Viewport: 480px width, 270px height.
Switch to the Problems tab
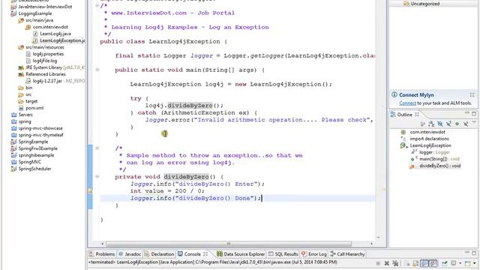point(102,254)
